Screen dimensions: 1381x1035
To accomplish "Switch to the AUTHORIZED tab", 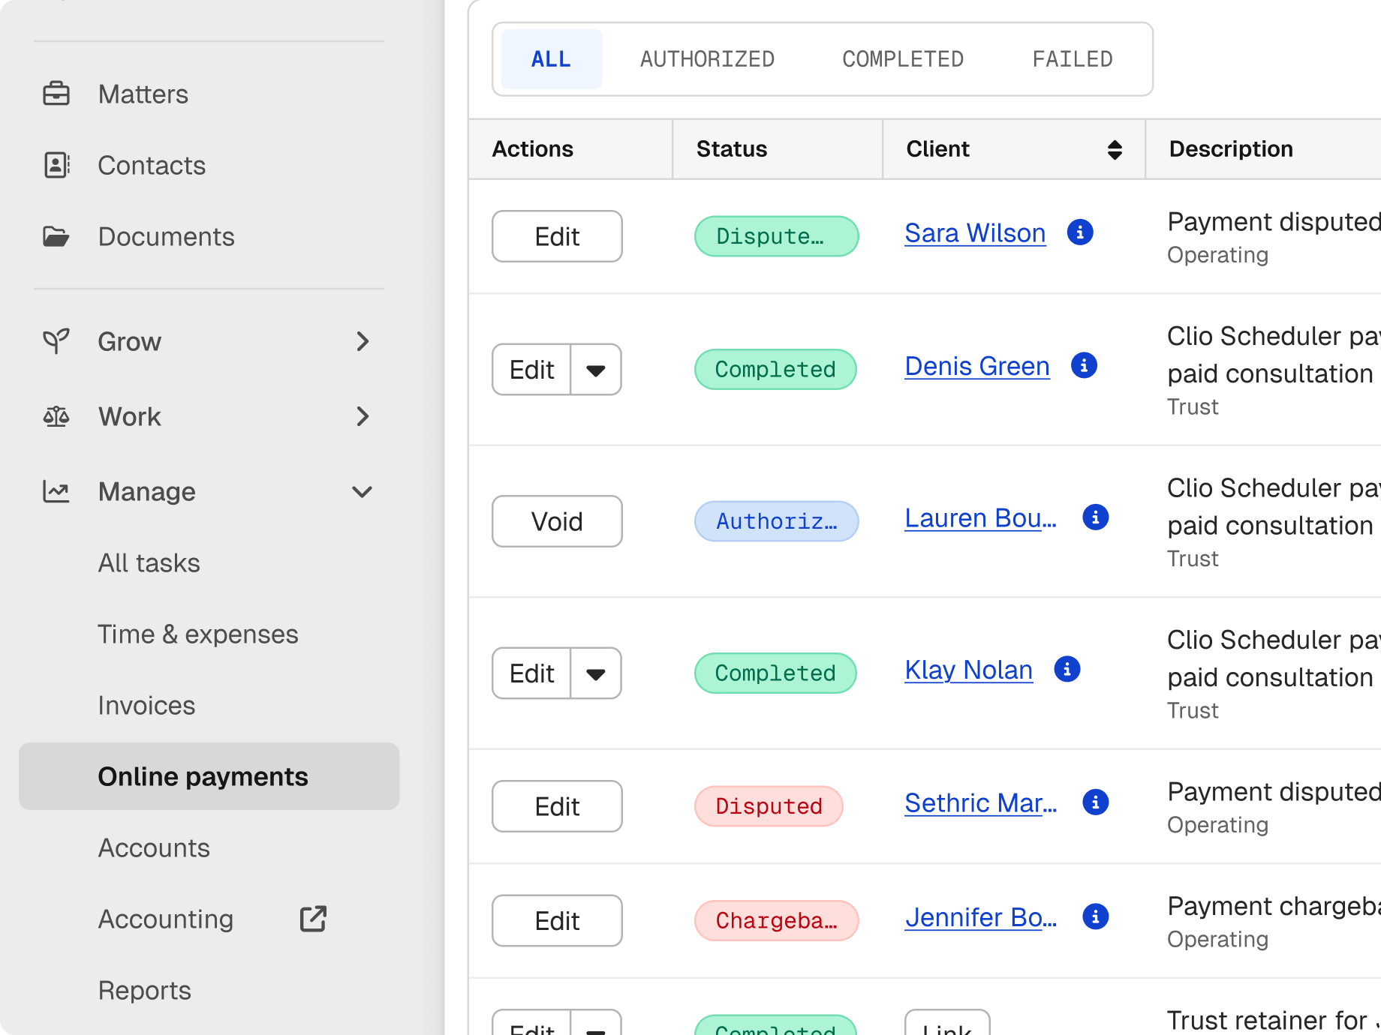I will (x=707, y=59).
